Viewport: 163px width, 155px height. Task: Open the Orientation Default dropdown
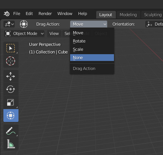click(154, 24)
